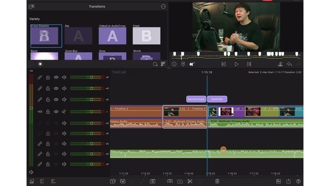Toggle the orange lock on the locked track

pos(48,133)
